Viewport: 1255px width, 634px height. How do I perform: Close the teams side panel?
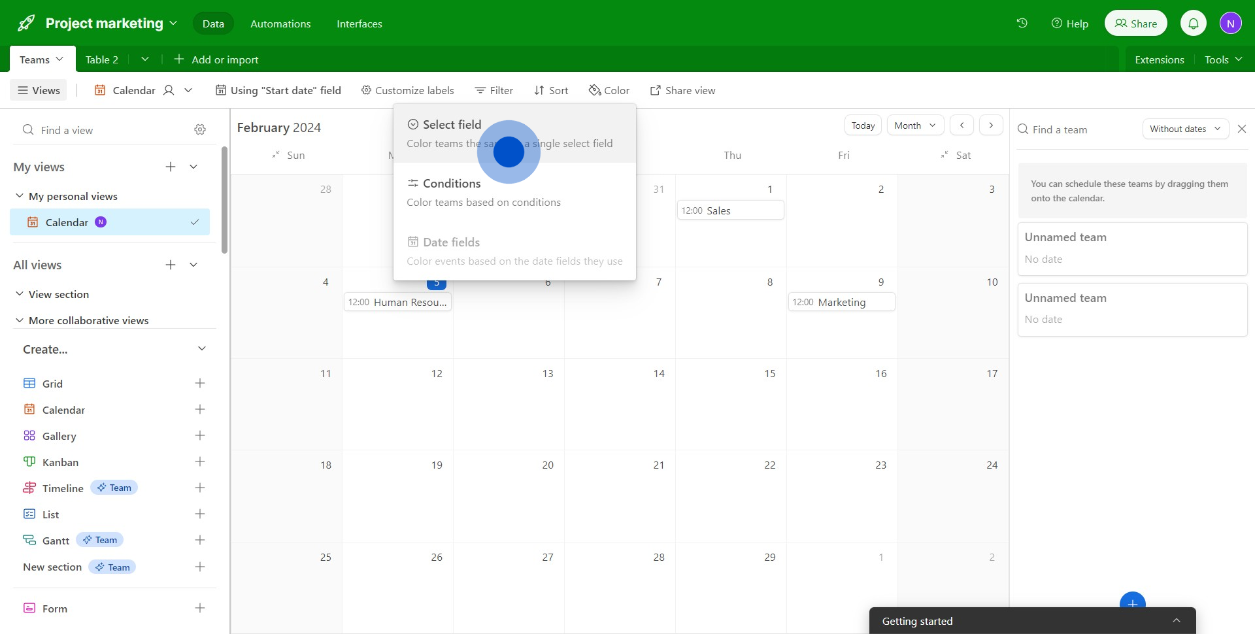(x=1242, y=129)
